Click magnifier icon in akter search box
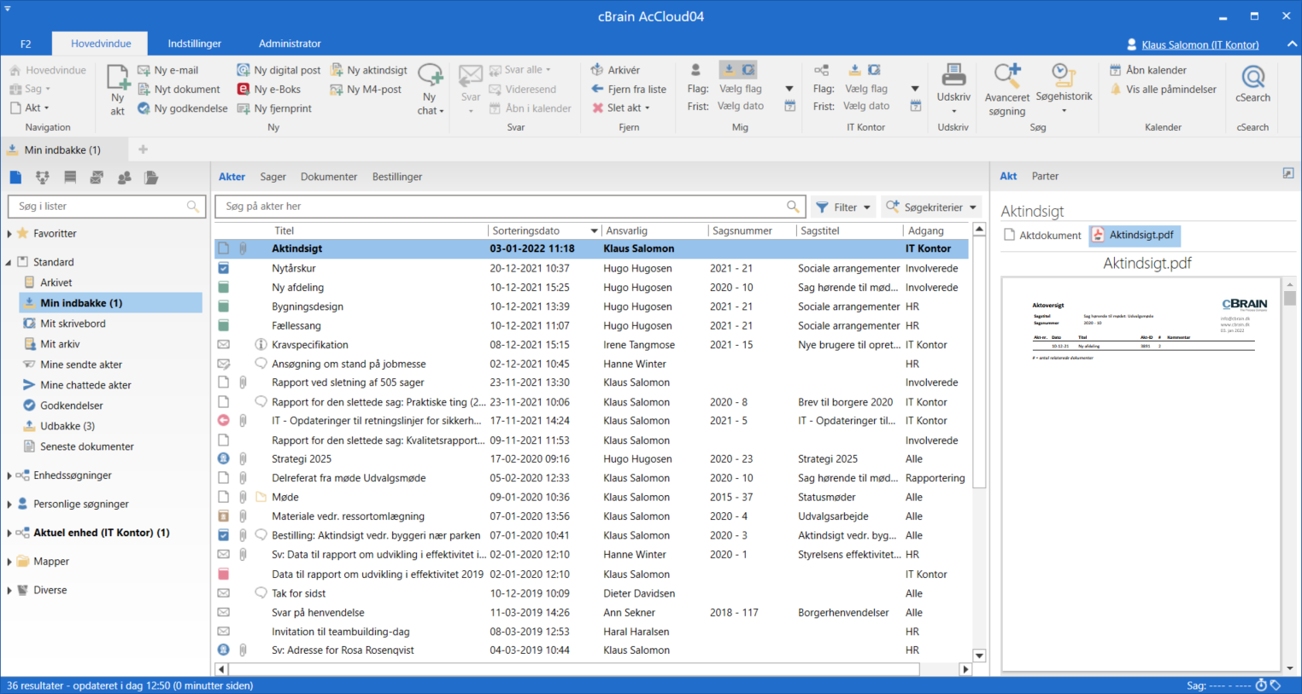Screen dimensions: 1302x694 [x=793, y=206]
